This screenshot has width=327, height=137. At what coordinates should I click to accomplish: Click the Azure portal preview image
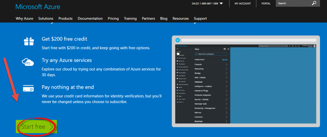pos(246,84)
